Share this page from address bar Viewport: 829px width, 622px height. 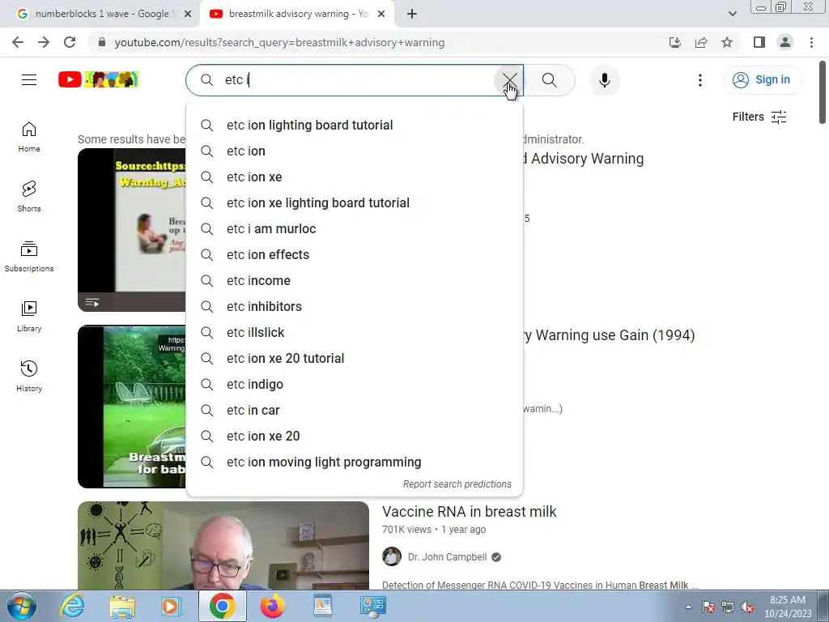tap(701, 42)
